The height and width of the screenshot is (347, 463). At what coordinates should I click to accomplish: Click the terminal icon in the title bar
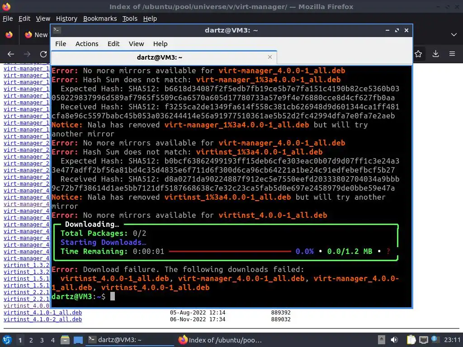[x=57, y=30]
